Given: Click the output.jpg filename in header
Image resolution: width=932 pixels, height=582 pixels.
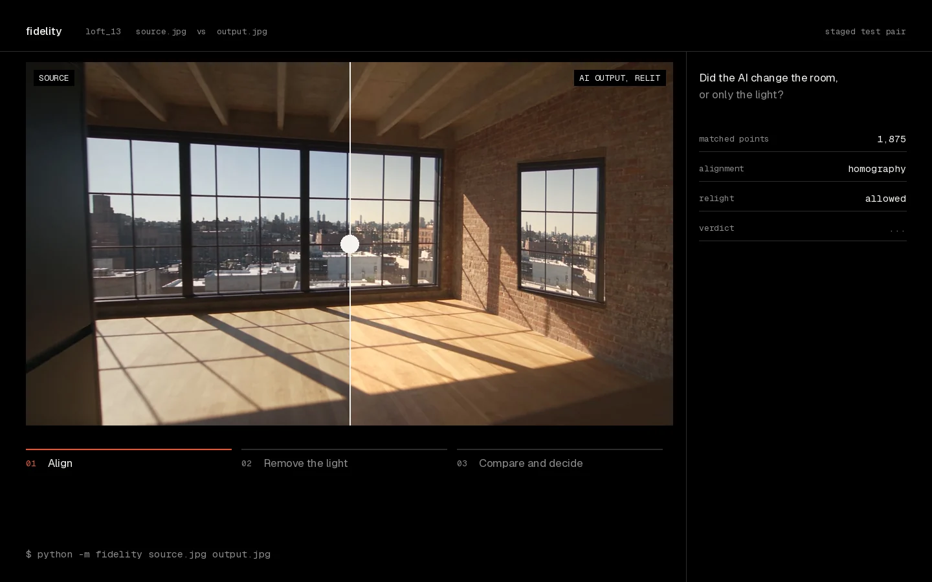Looking at the screenshot, I should 241,31.
